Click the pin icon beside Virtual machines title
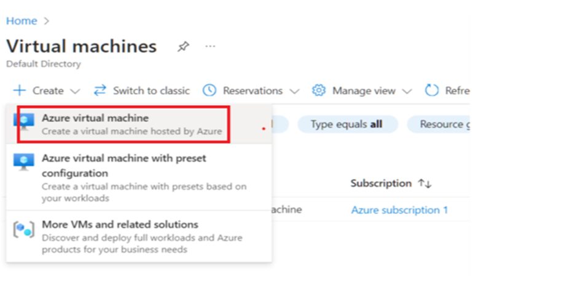The image size is (580, 294). (x=183, y=47)
